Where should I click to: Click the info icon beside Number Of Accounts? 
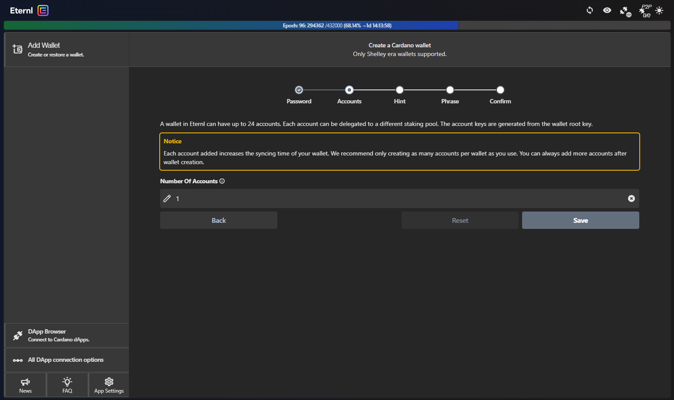click(x=222, y=181)
